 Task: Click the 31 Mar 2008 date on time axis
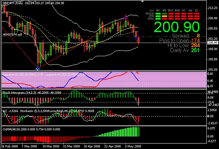pyautogui.click(x=71, y=146)
